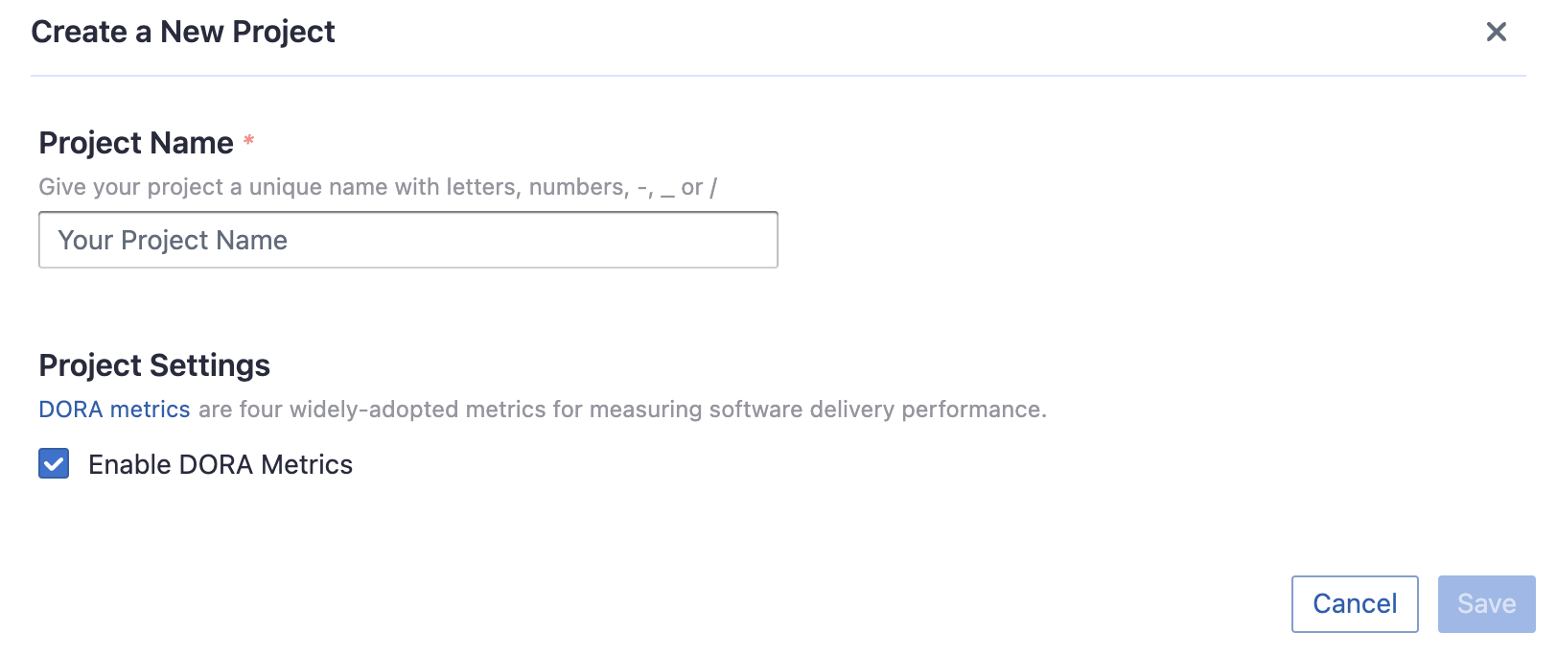Abort project creation via Cancel

[1354, 604]
